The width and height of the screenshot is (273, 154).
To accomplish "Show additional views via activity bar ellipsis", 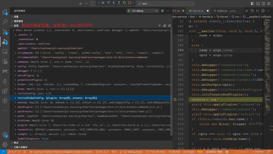I will coord(5,111).
